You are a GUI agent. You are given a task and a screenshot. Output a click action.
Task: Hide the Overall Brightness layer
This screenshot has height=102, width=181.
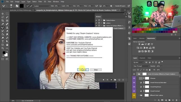pyautogui.click(x=134, y=87)
